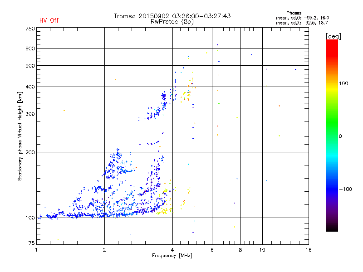Click the '0' colorbar tick label
The image size is (363, 272).
[340, 136]
